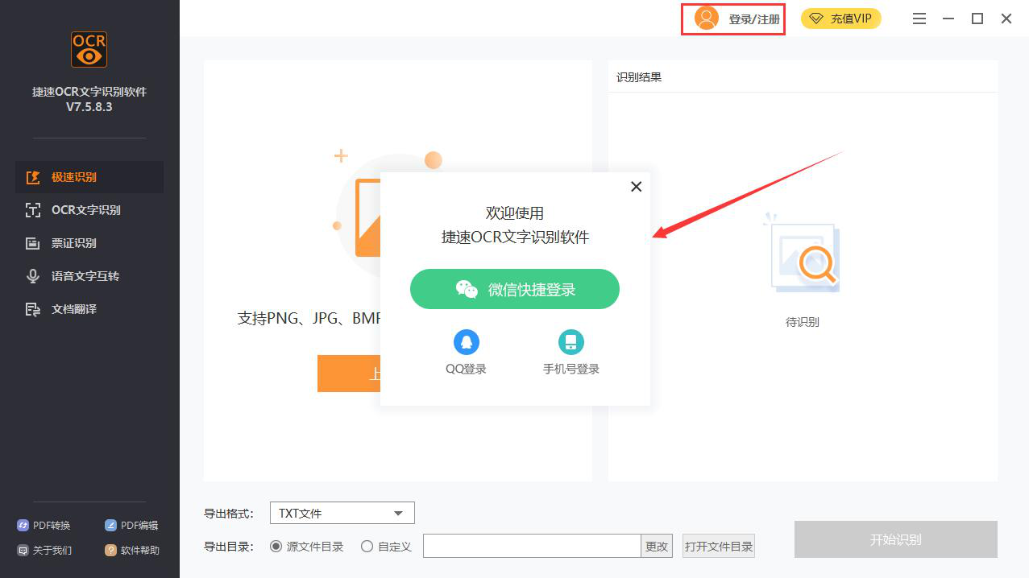The height and width of the screenshot is (578, 1029).
Task: Click 微信快捷登录 green button
Action: point(515,289)
